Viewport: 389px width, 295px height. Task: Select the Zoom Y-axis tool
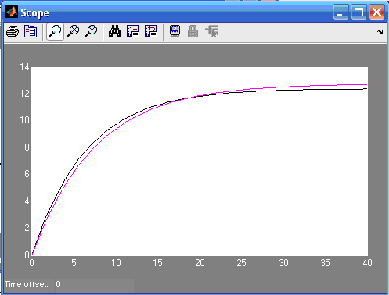91,31
